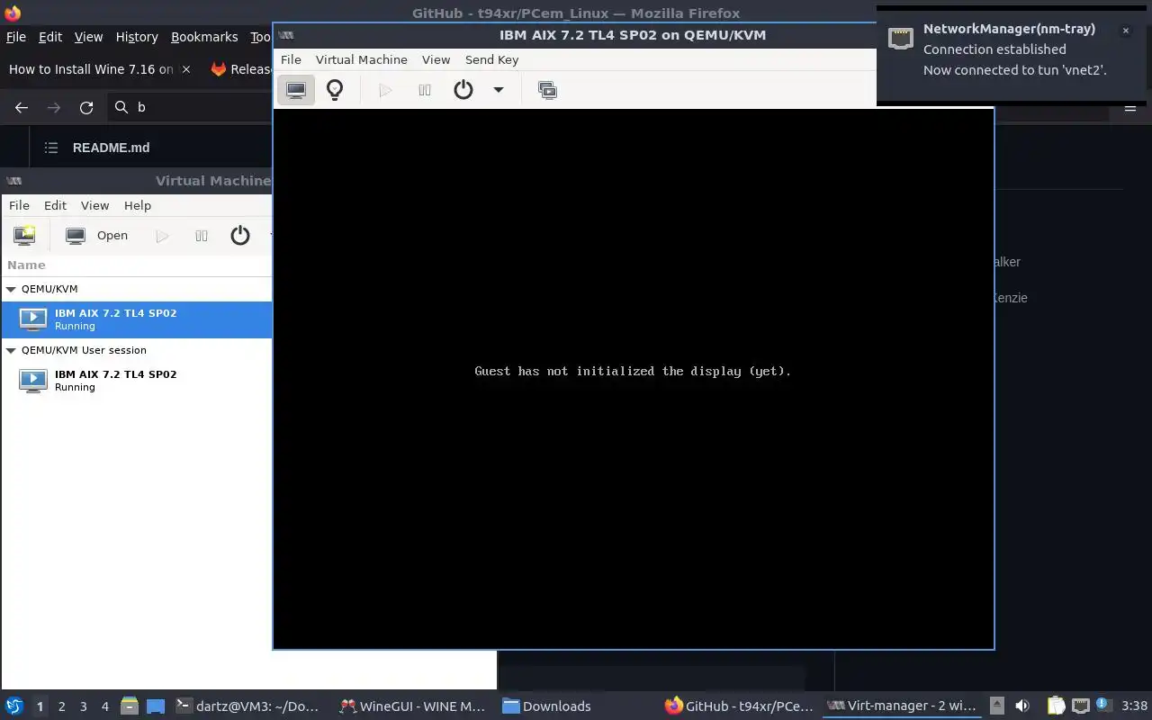Click the pause icon in Virtual Machine Manager toolbar
The width and height of the screenshot is (1152, 720).
pyautogui.click(x=202, y=236)
